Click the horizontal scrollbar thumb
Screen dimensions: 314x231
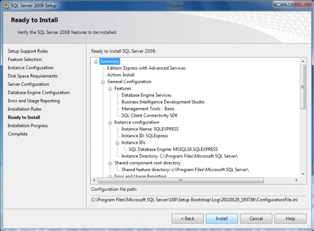tap(181, 180)
